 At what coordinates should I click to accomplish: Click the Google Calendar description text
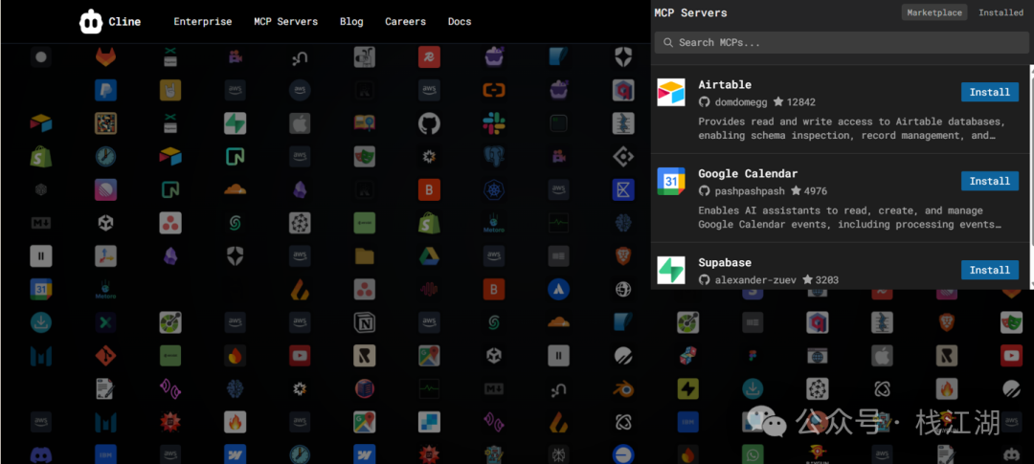[851, 217]
